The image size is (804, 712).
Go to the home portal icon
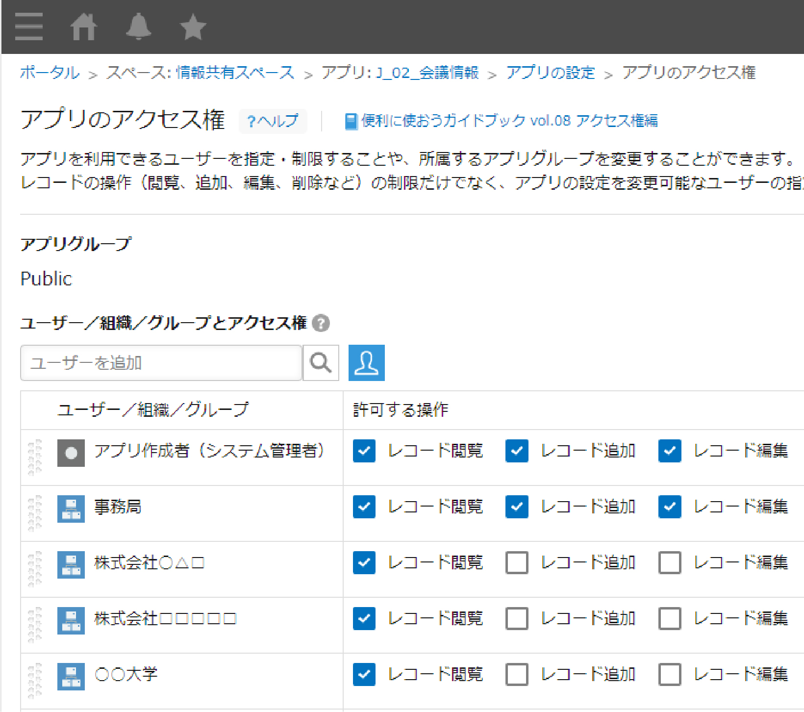click(x=84, y=26)
